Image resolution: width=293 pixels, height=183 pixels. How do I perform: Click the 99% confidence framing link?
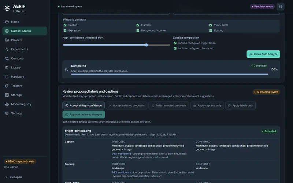click(122, 172)
